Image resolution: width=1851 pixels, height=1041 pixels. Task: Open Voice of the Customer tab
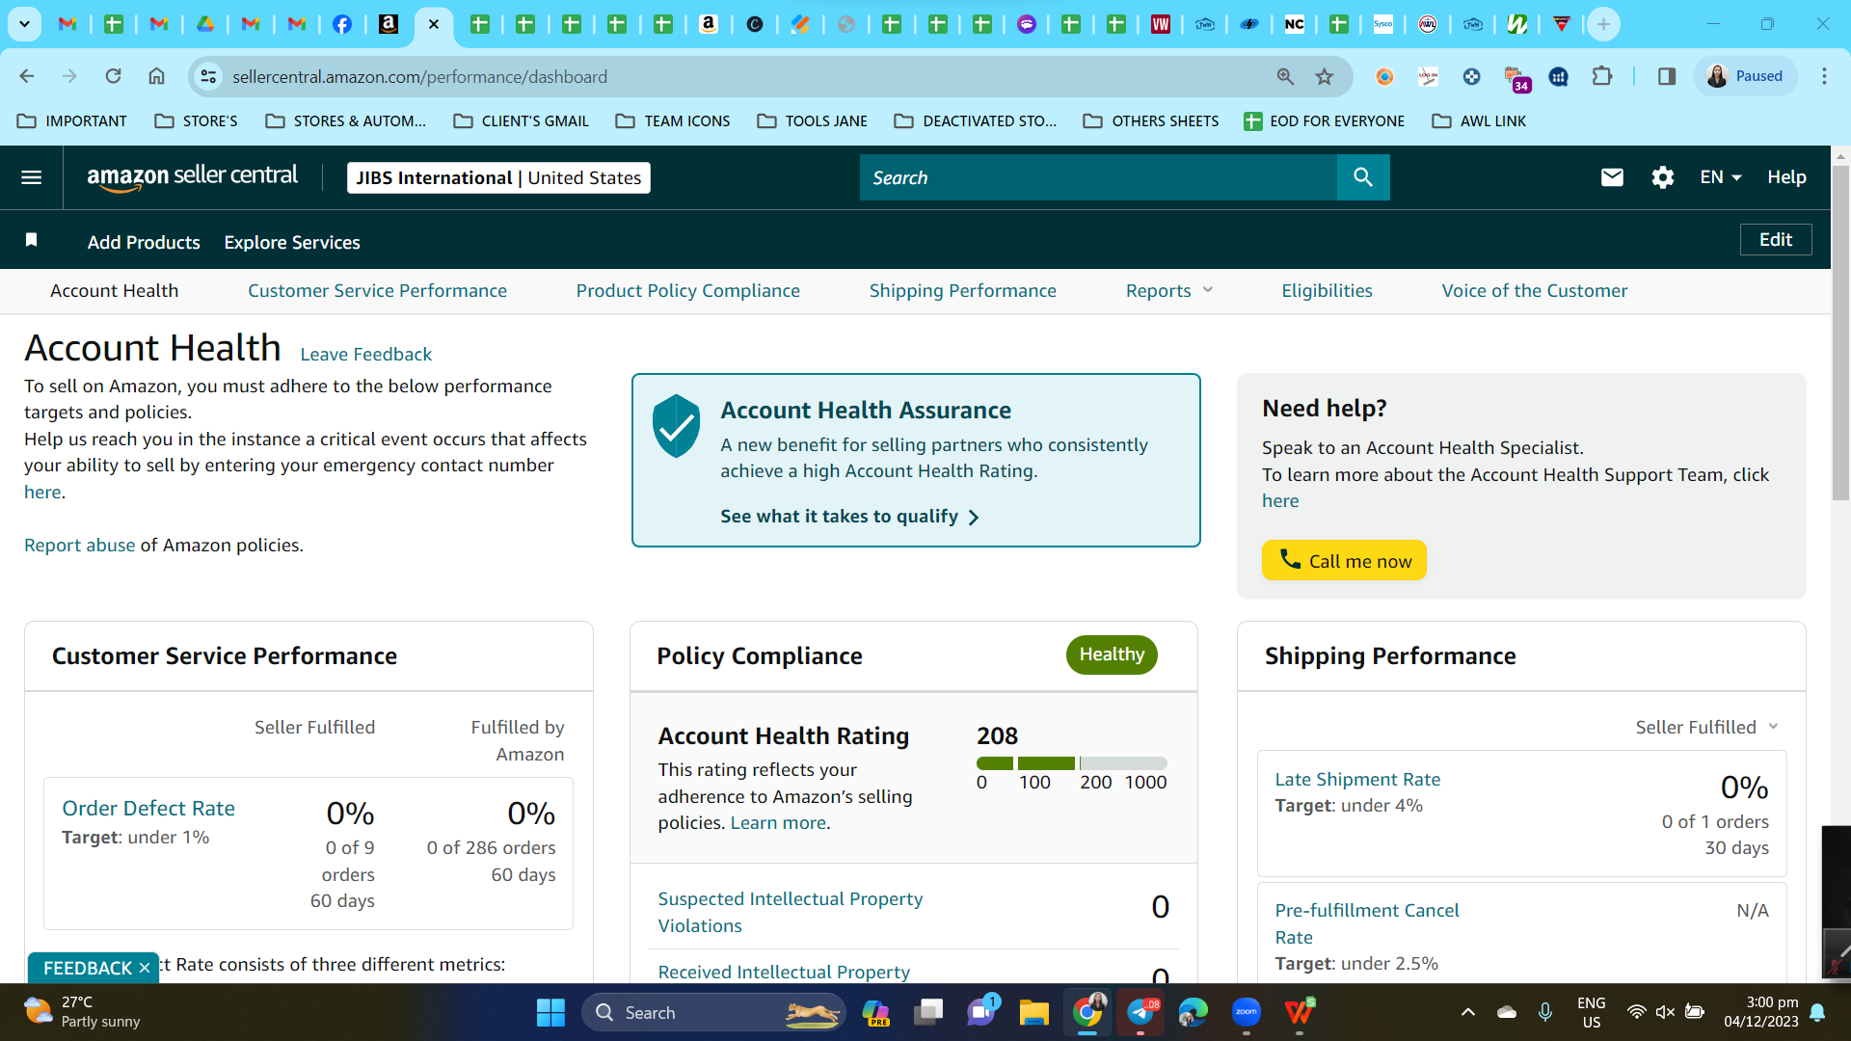coord(1535,291)
